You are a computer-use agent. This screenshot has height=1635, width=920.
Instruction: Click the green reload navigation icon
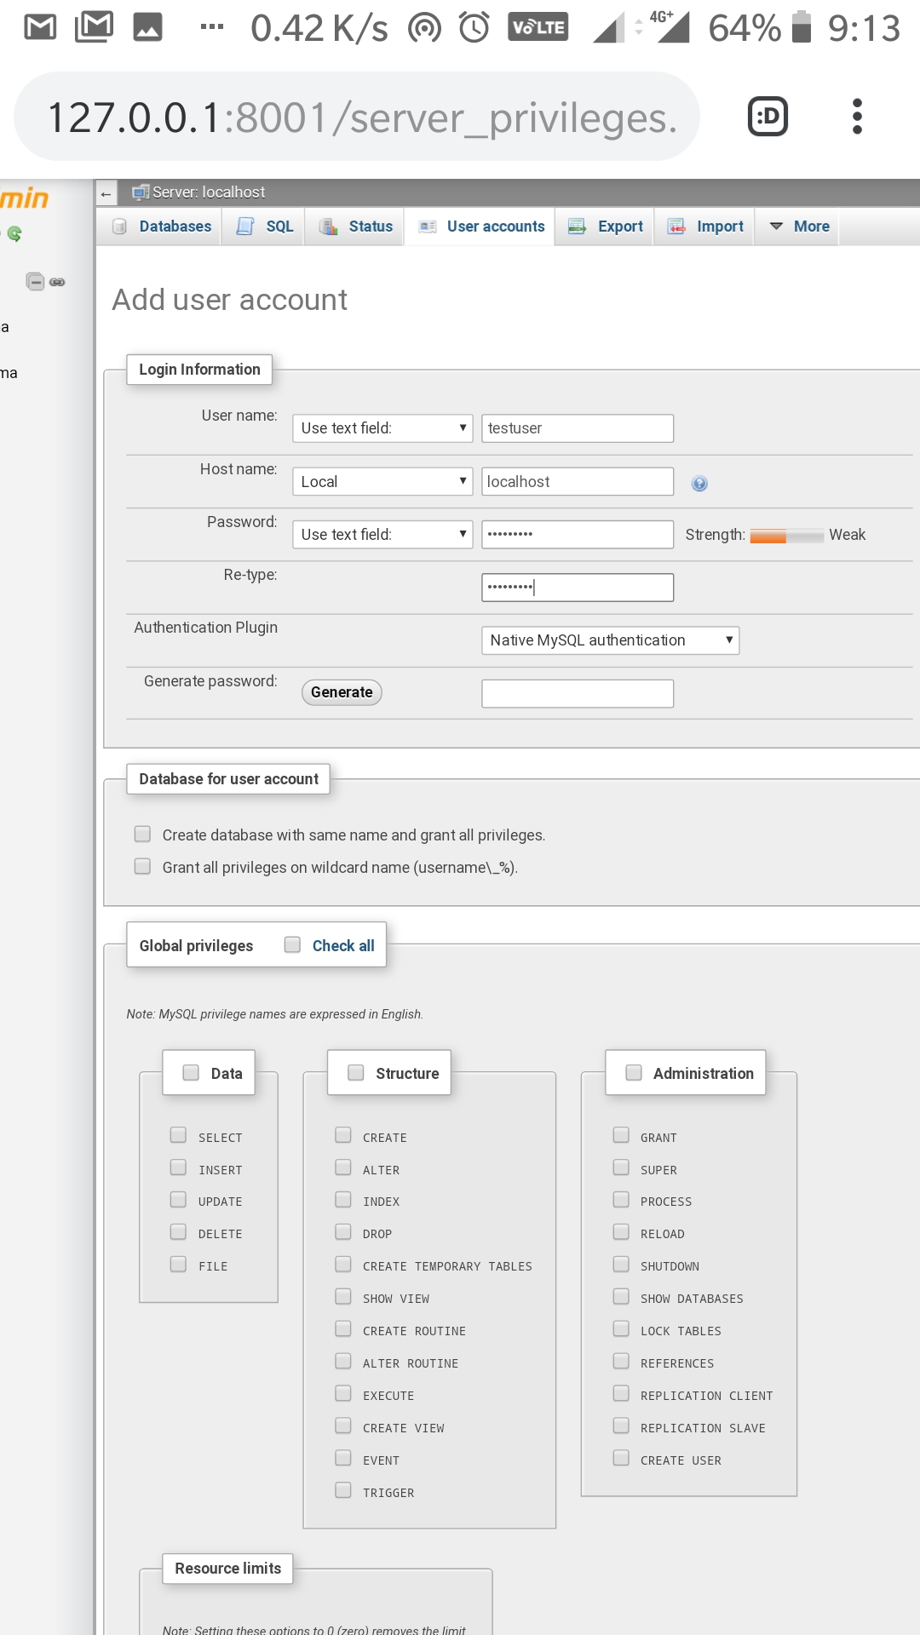point(14,233)
